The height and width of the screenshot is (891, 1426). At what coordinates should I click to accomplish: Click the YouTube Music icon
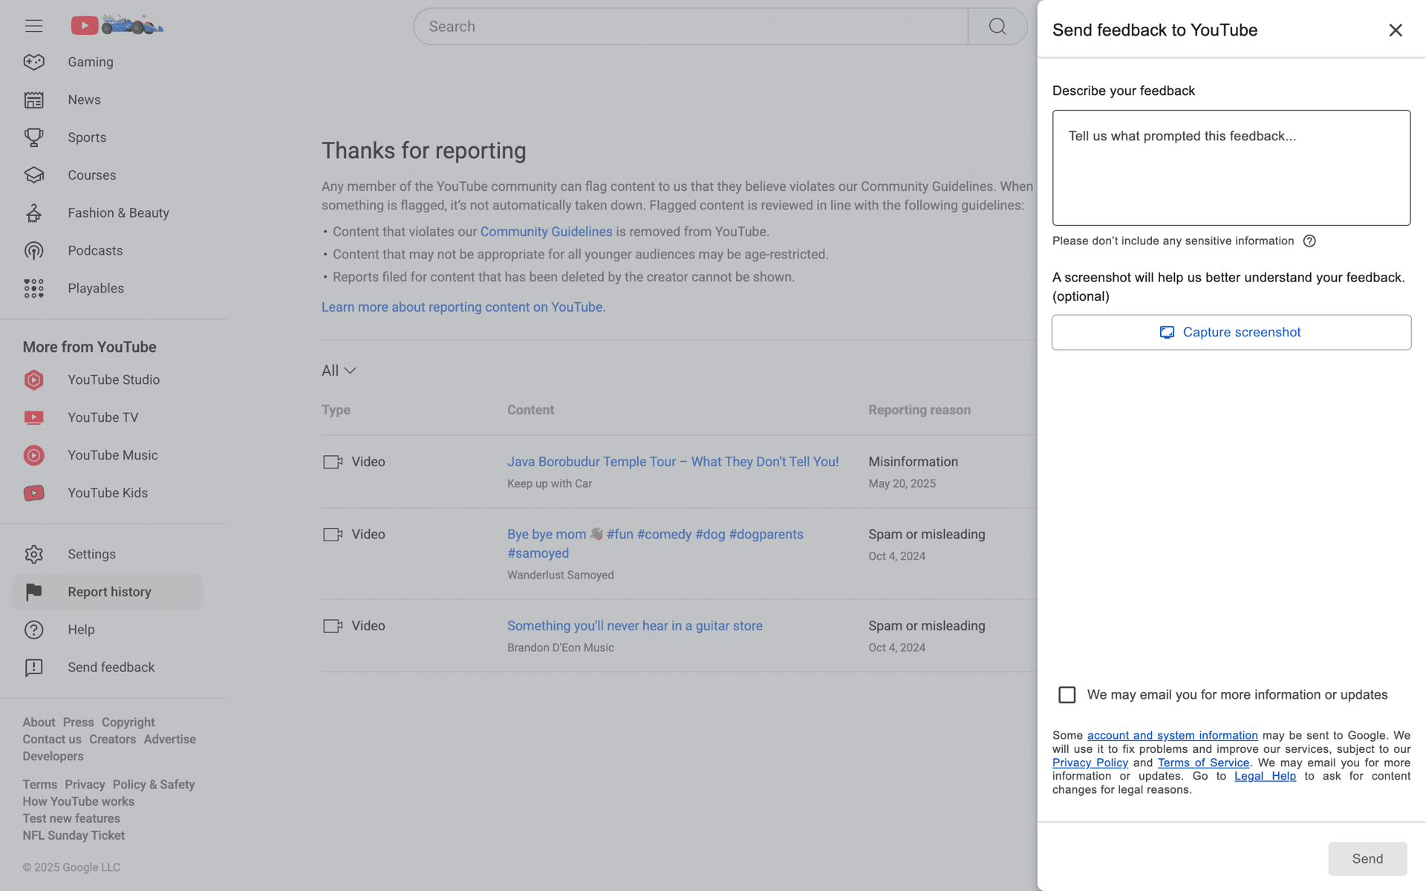pos(33,456)
